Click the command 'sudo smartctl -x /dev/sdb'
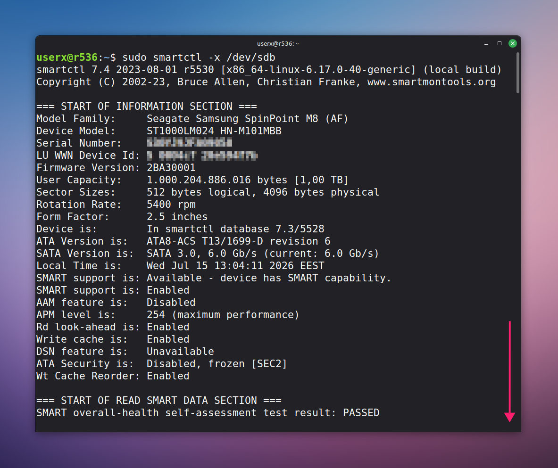This screenshot has height=468, width=558. pyautogui.click(x=199, y=57)
